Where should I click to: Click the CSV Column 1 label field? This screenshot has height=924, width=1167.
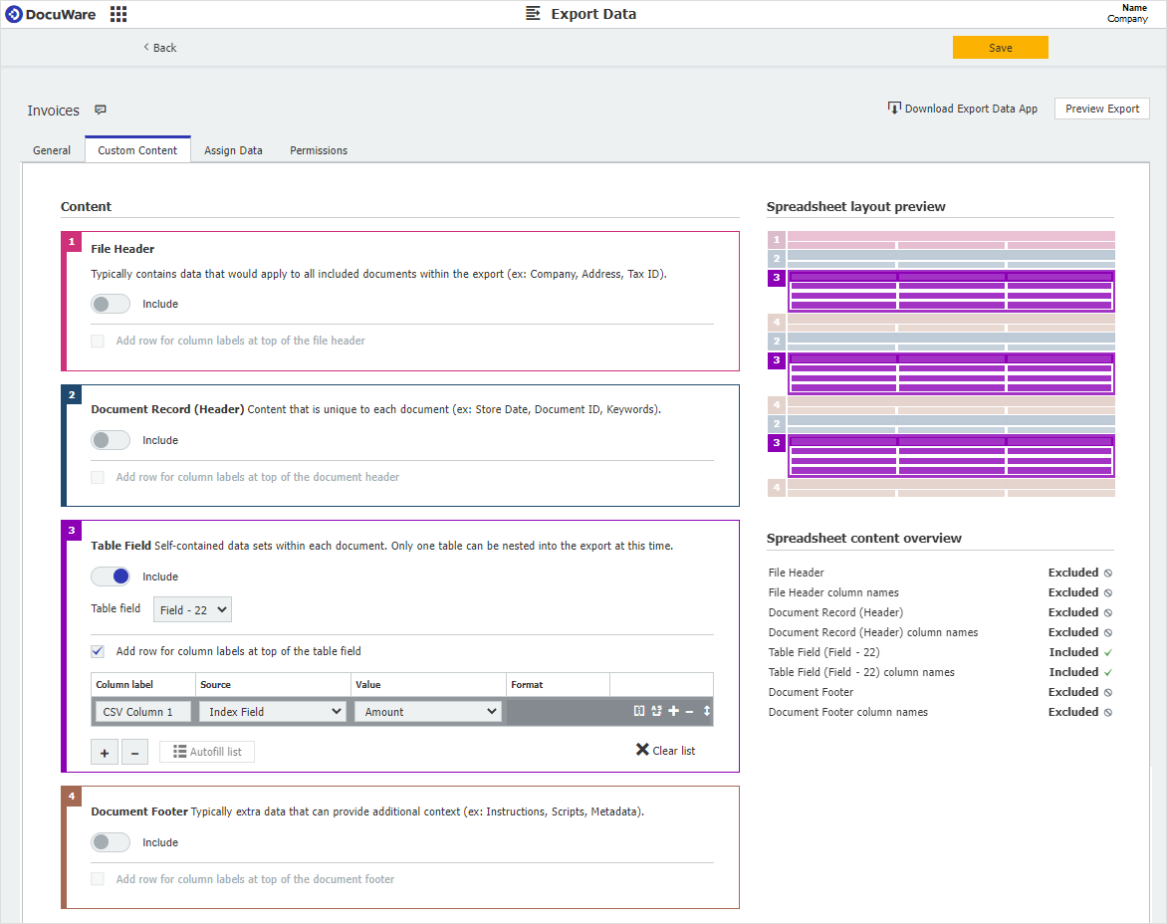pos(143,712)
